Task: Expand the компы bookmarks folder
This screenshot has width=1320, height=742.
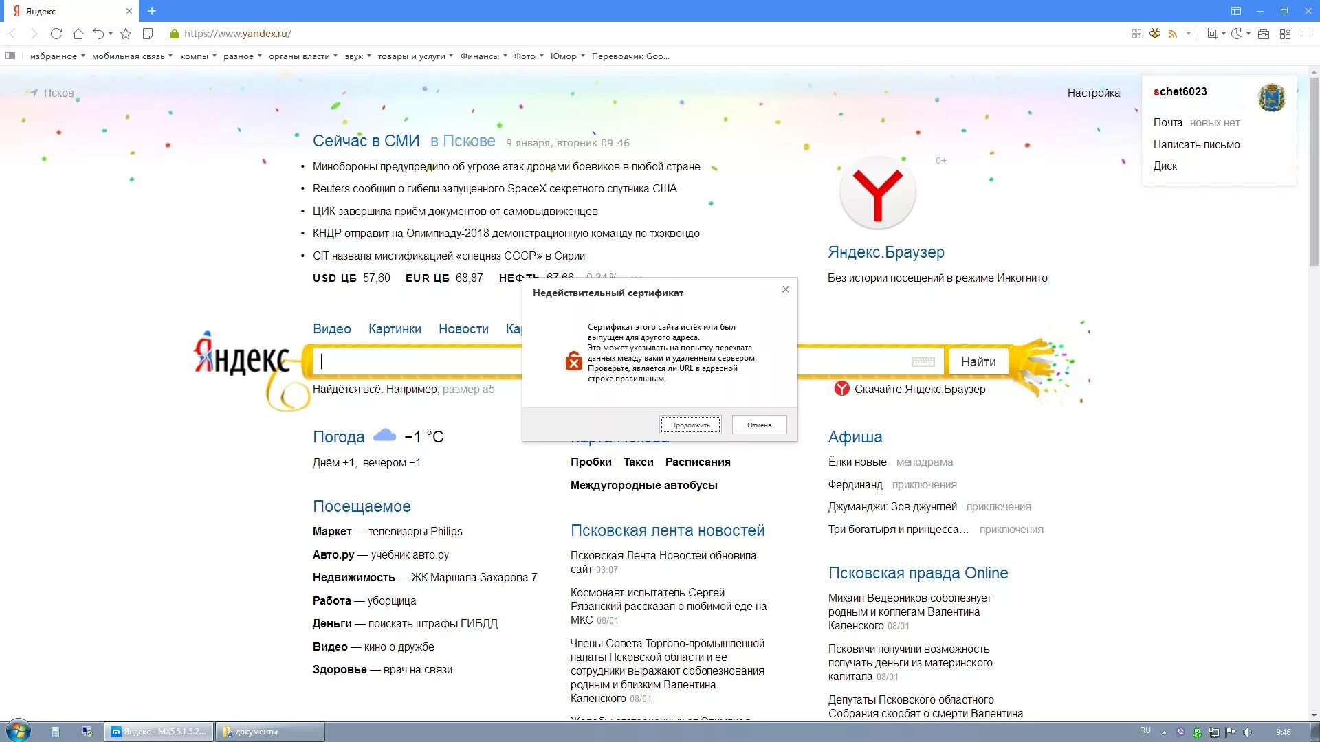Action: [x=198, y=56]
